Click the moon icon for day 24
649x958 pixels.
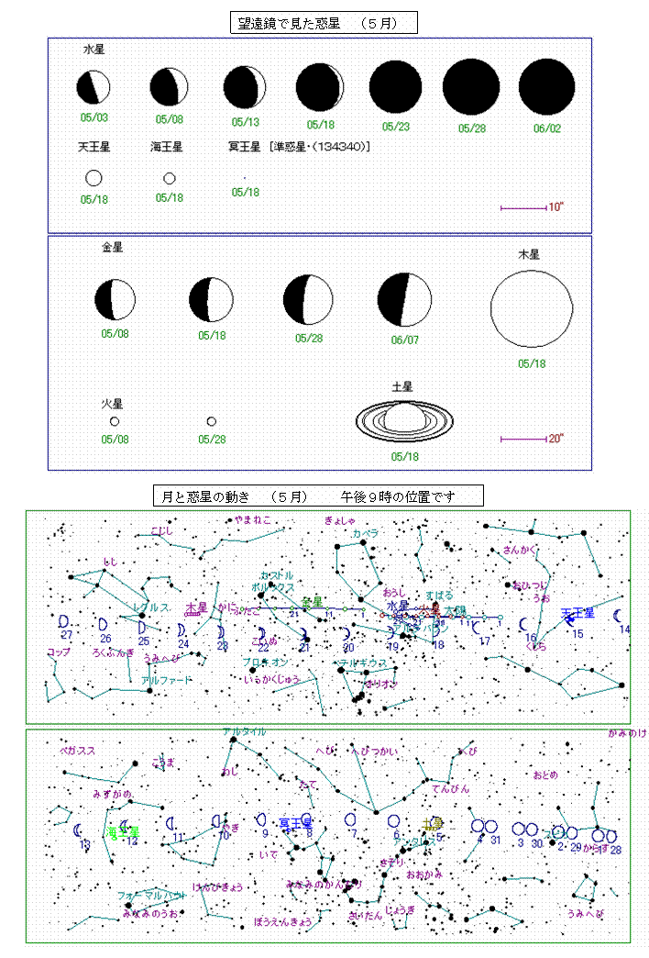[x=181, y=629]
